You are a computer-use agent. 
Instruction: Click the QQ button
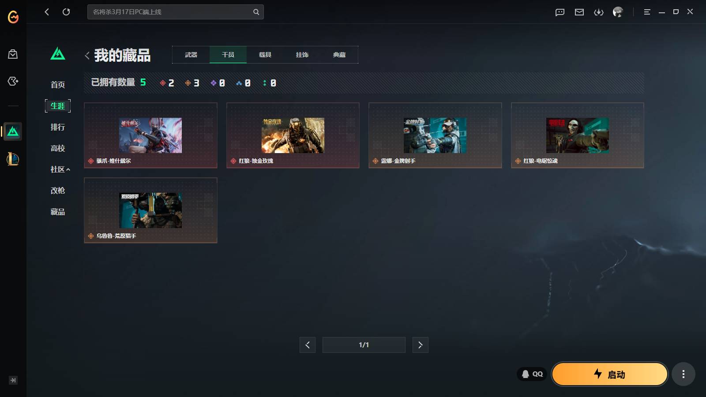coord(532,374)
